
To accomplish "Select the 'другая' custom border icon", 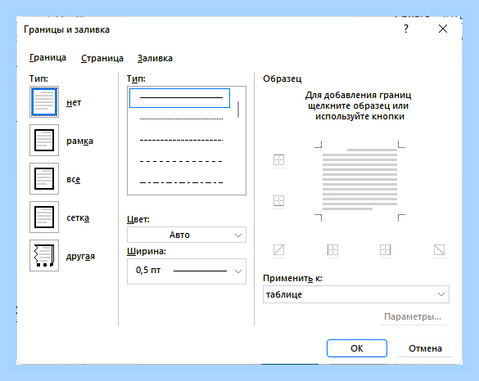I will pos(44,256).
